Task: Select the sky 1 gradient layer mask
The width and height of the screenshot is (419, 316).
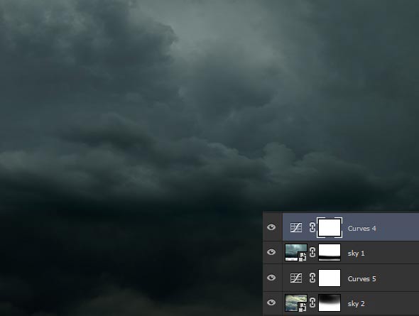Action: (330, 252)
